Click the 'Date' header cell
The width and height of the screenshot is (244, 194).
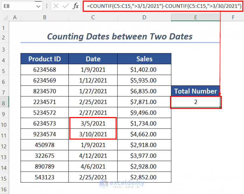click(x=93, y=59)
